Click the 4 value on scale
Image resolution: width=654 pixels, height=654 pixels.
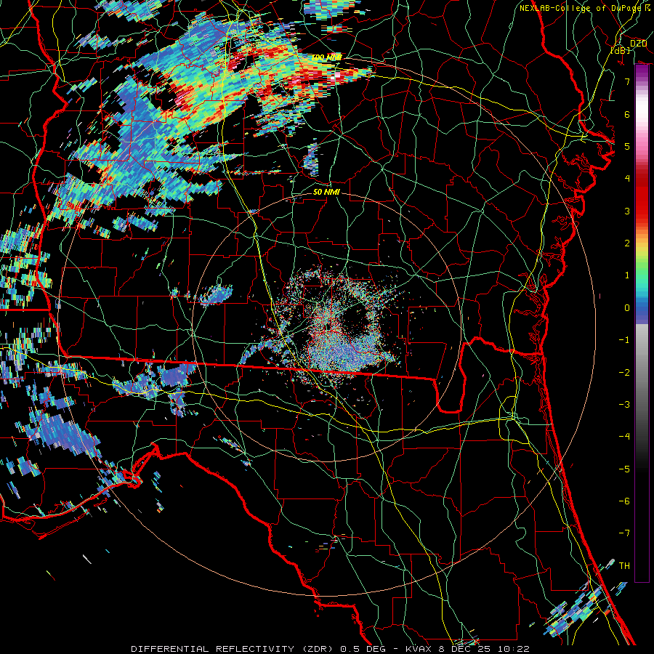(x=627, y=179)
